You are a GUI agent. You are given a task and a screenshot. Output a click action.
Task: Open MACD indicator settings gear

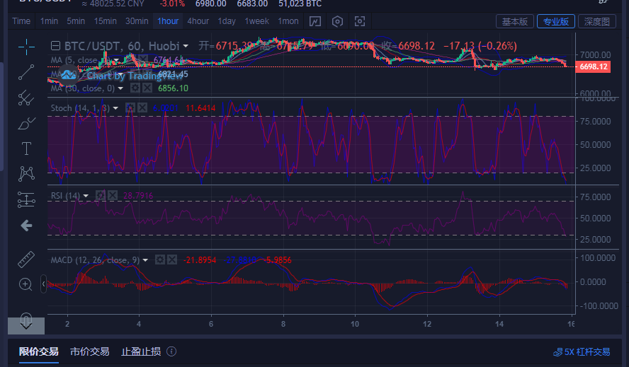pos(160,260)
